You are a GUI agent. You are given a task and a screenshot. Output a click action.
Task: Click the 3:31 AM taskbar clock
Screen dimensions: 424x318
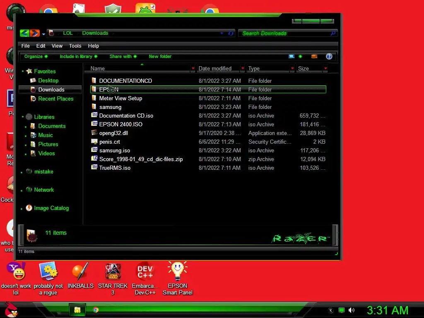388,311
